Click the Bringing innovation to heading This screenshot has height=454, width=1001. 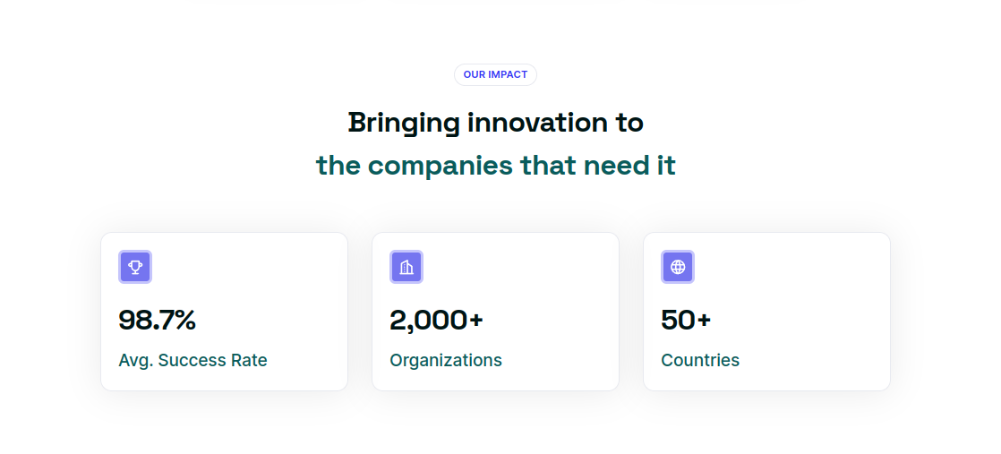point(496,123)
